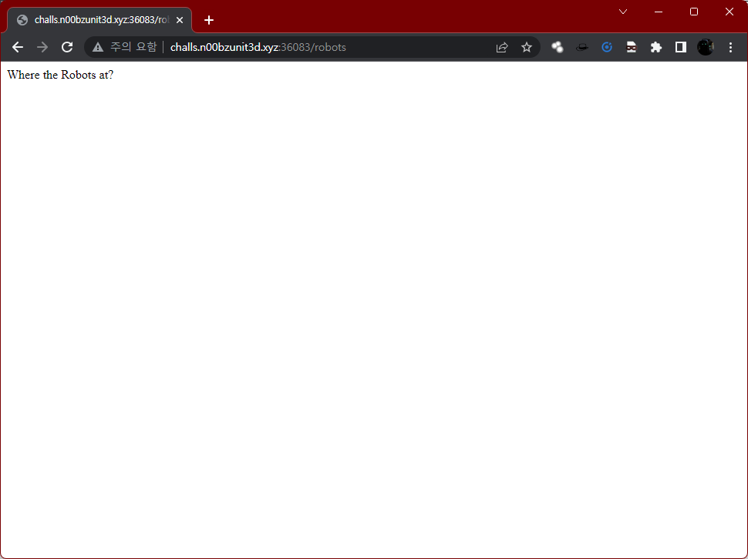Open a new tab with plus button
Viewport: 748px width, 559px height.
point(209,20)
